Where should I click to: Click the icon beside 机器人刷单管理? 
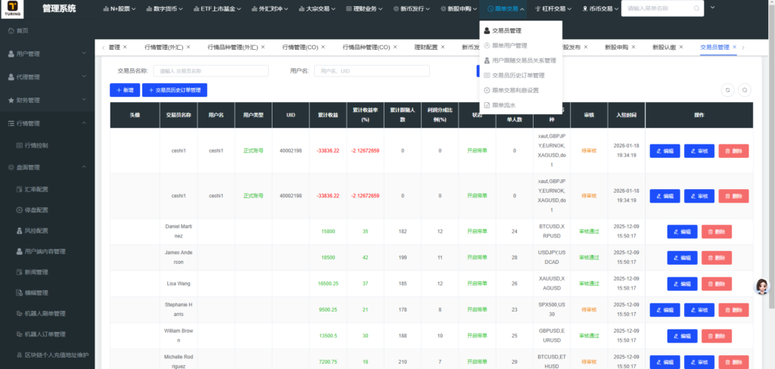19,314
